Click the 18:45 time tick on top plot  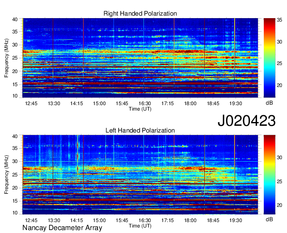click(x=213, y=103)
